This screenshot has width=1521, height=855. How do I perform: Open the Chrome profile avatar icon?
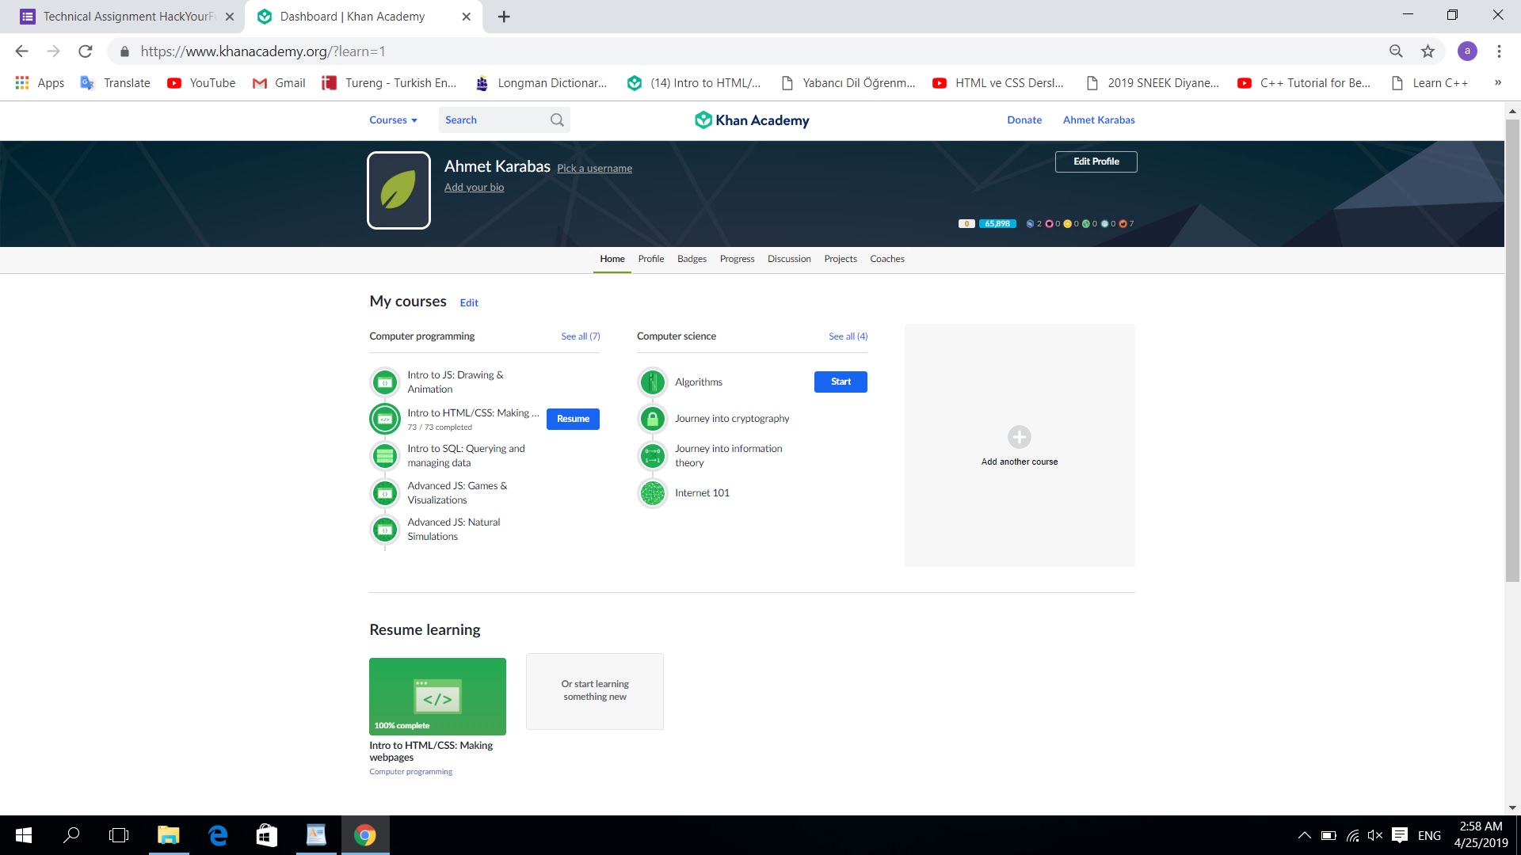pyautogui.click(x=1467, y=51)
